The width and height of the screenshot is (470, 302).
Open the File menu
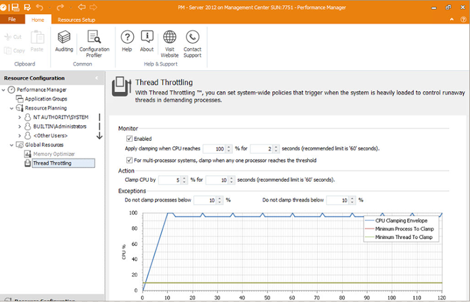(12, 19)
